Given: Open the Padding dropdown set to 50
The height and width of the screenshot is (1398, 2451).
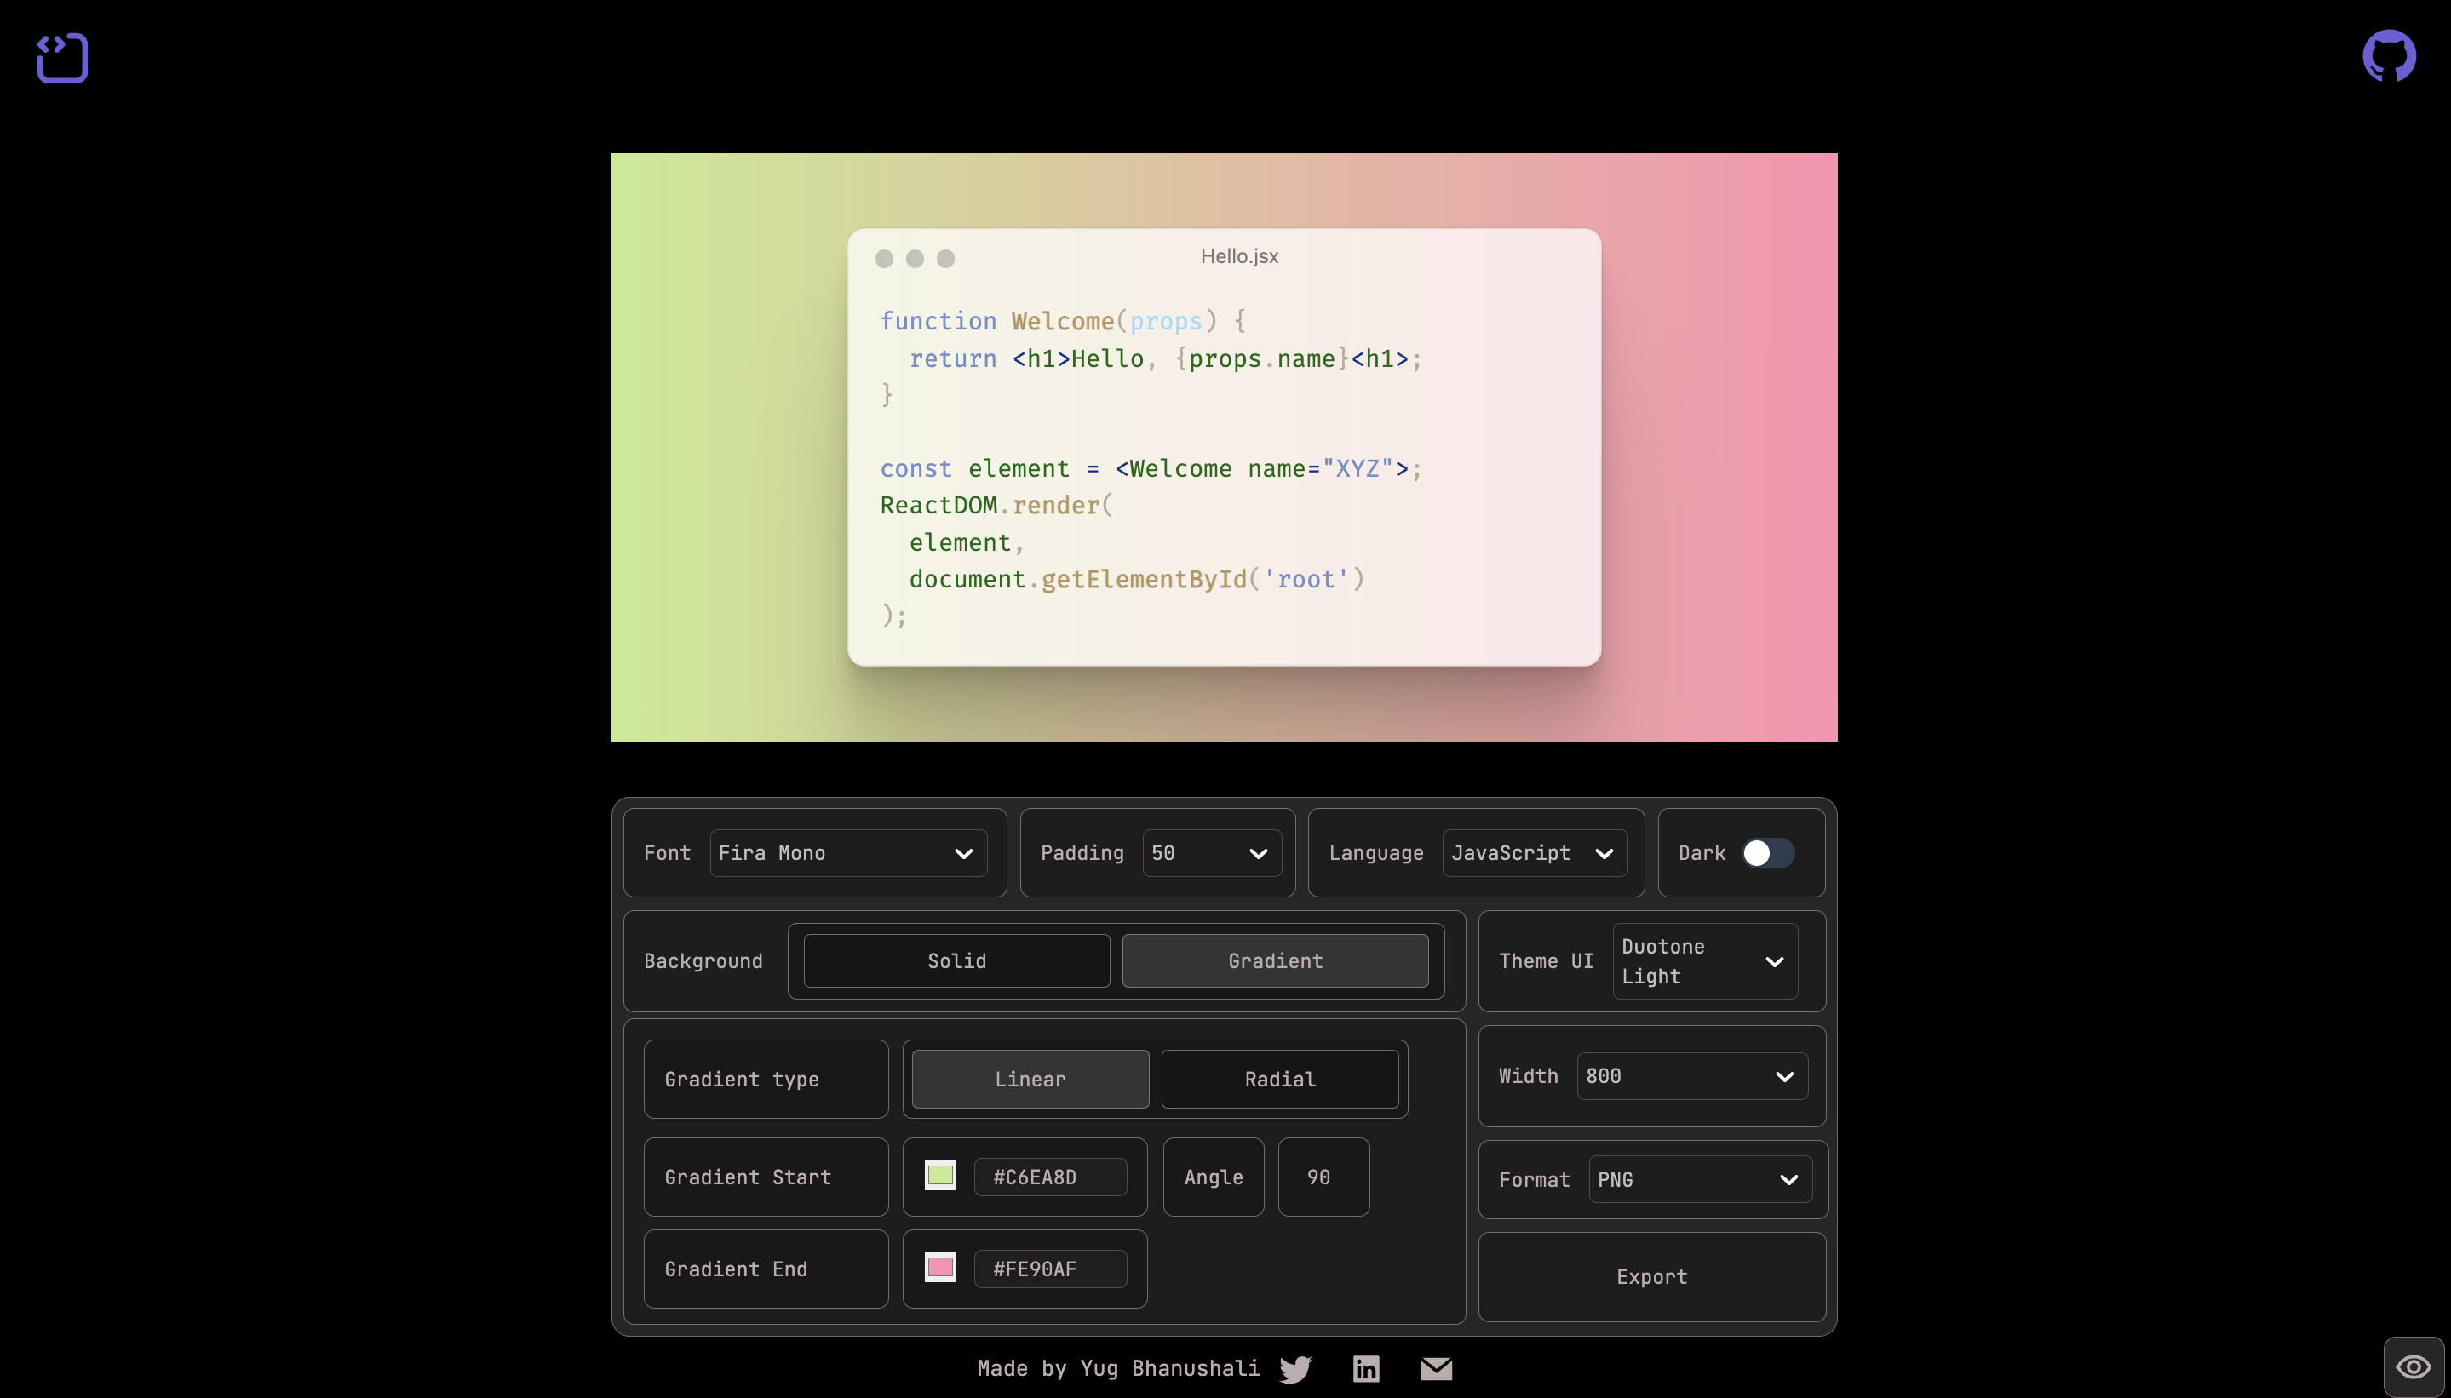Looking at the screenshot, I should (1212, 852).
